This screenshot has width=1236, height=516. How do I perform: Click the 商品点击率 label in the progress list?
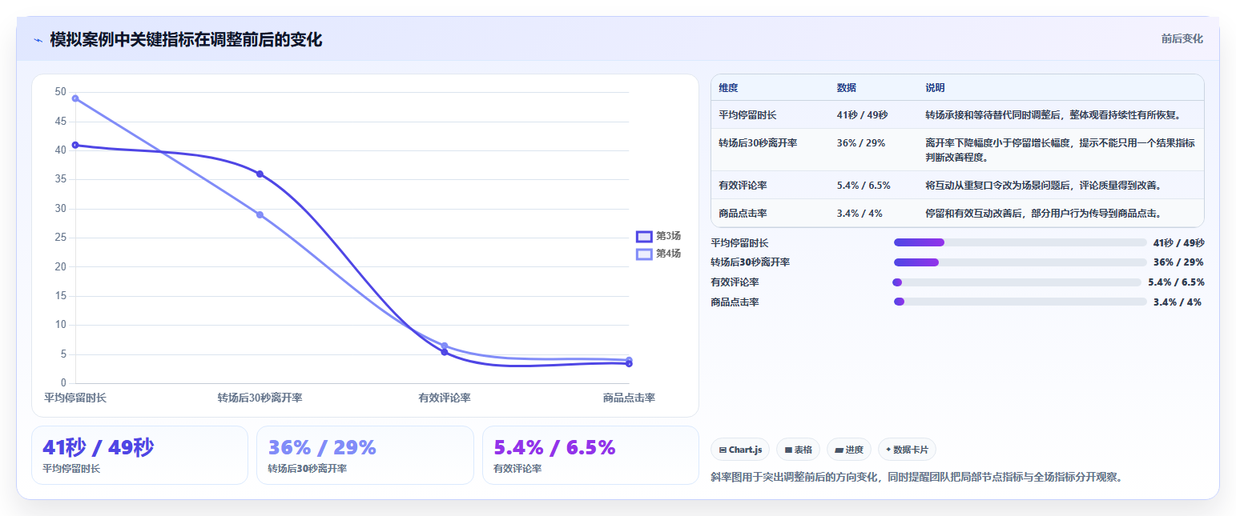pyautogui.click(x=735, y=302)
